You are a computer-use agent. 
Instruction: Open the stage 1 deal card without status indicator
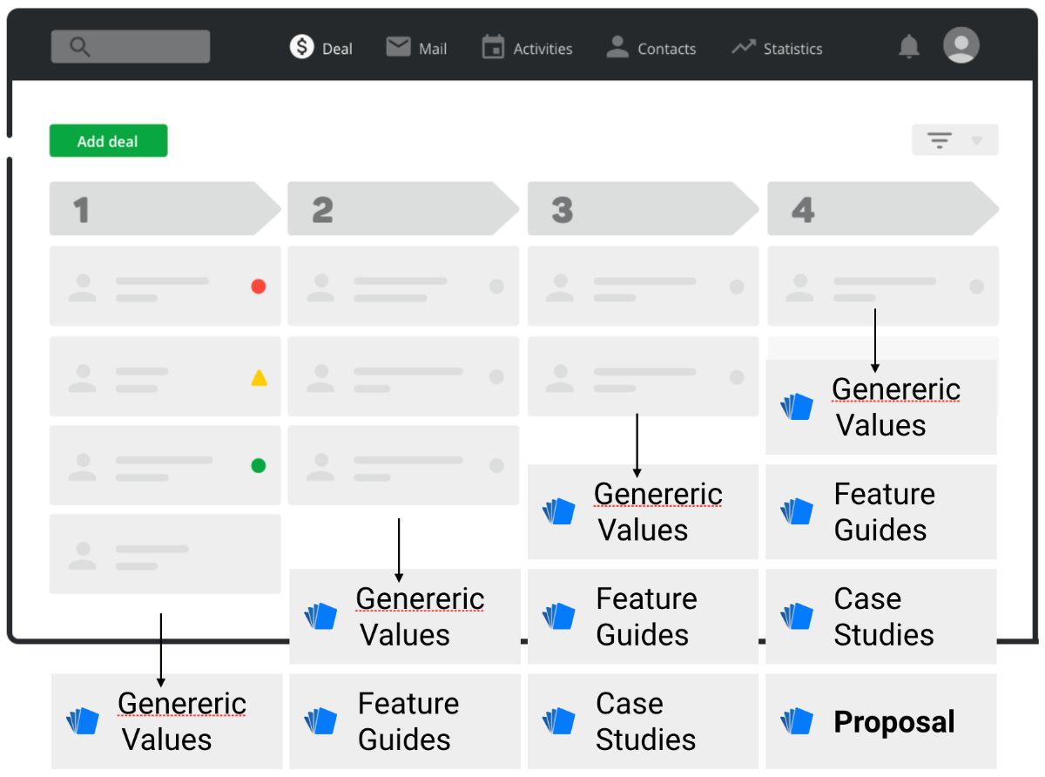[x=165, y=554]
